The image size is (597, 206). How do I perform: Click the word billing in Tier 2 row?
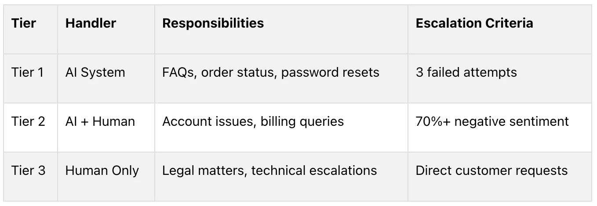tap(278, 121)
